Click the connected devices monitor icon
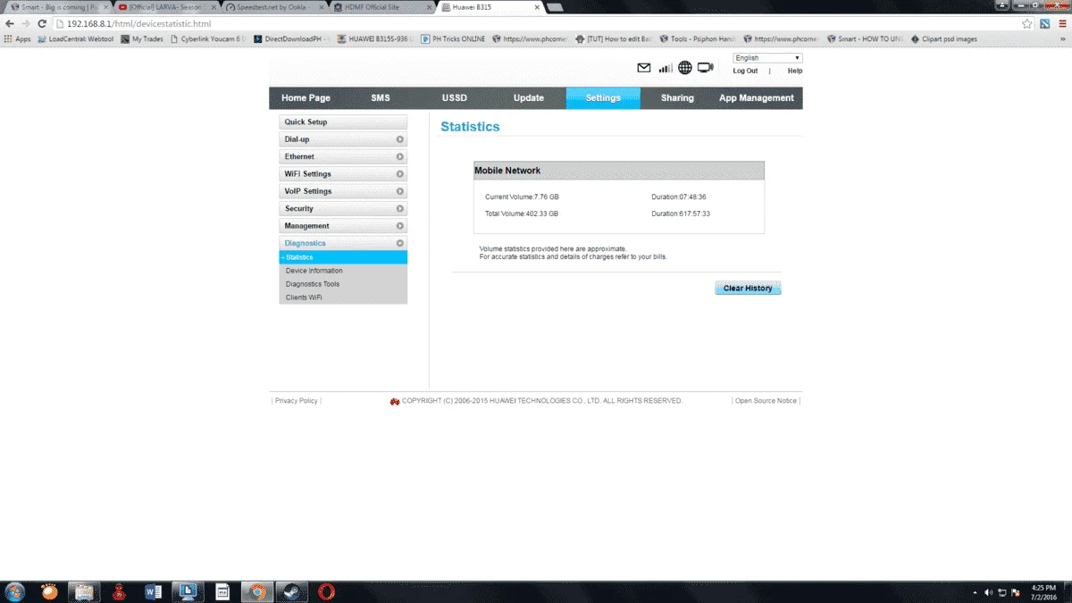Image resolution: width=1072 pixels, height=603 pixels. pyautogui.click(x=706, y=68)
